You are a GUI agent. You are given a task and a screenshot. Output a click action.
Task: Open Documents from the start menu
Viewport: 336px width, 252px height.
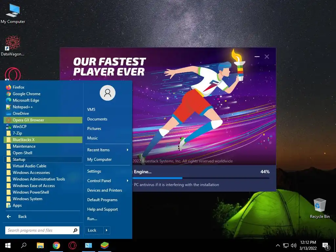tap(108, 119)
